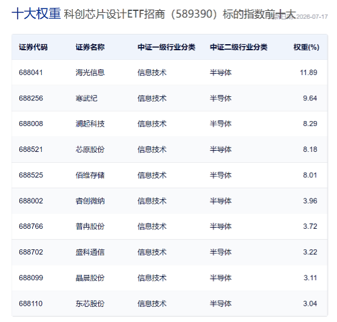Image resolution: width=337 pixels, height=322 pixels.
Task: Select security code 688002
Action: [31, 201]
